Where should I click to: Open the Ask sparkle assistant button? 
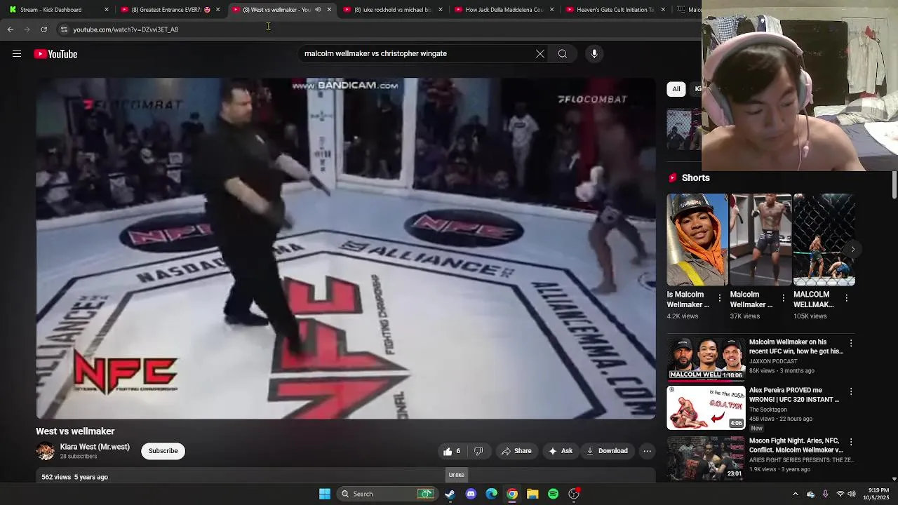coord(560,451)
